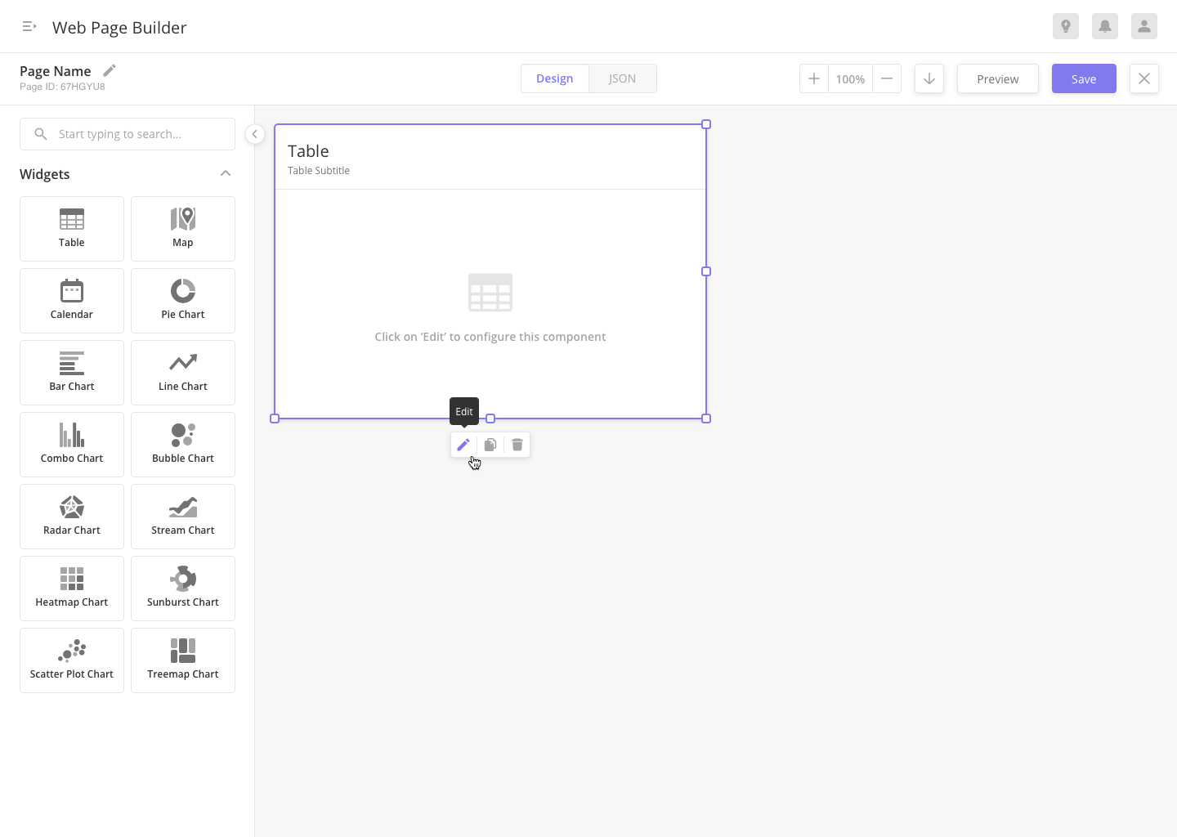Viewport: 1177px width, 837px height.
Task: Select the Heatmap Chart widget
Action: point(71,589)
